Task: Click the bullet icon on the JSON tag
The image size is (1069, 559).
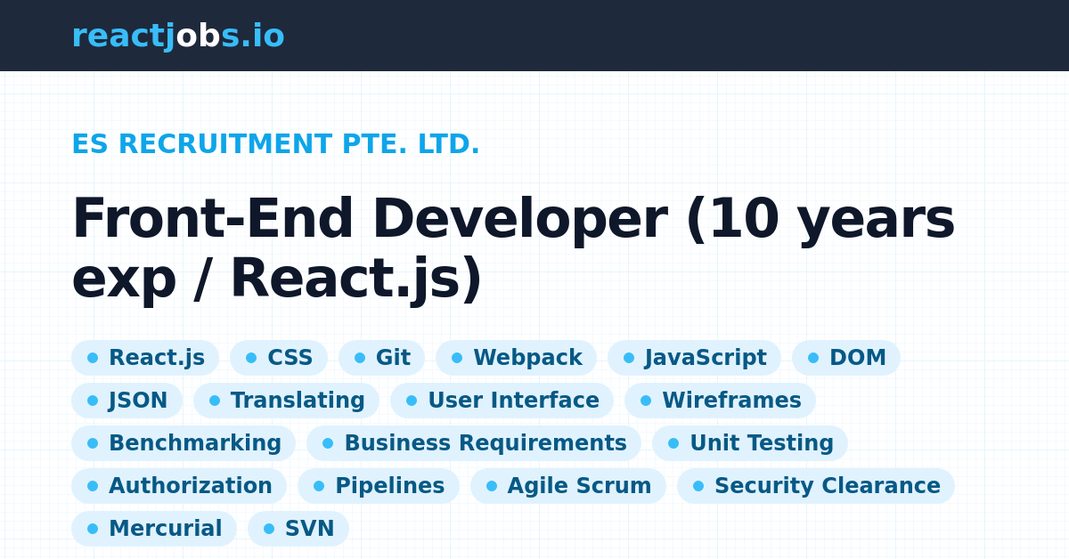Action: click(x=94, y=401)
